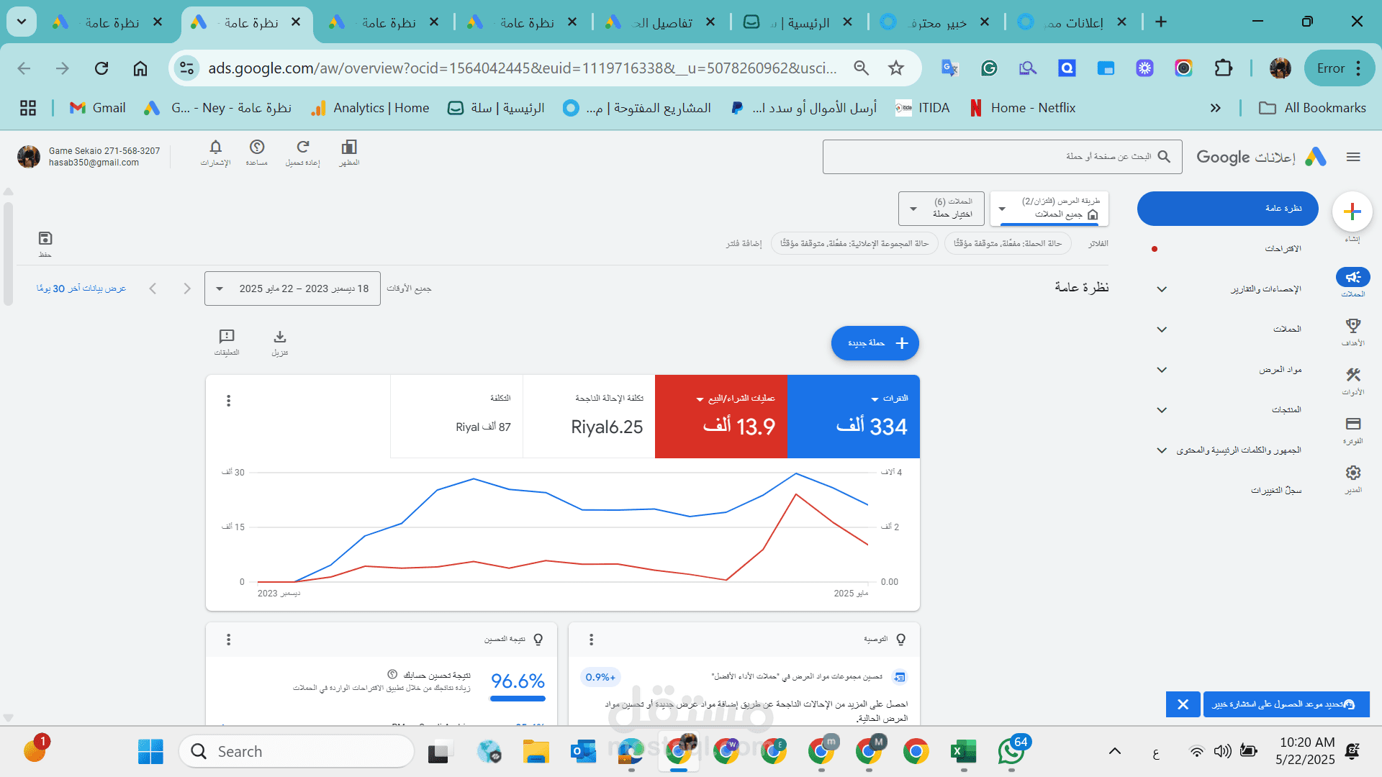Open the goals (الأهداف) trophy icon

1352,327
